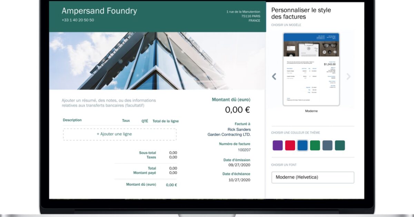Go to the next invoice template
The image size is (414, 217).
click(x=348, y=76)
